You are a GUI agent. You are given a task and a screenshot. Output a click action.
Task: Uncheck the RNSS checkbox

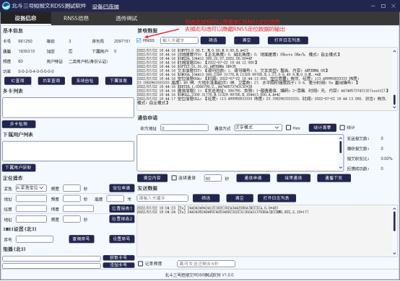139,40
